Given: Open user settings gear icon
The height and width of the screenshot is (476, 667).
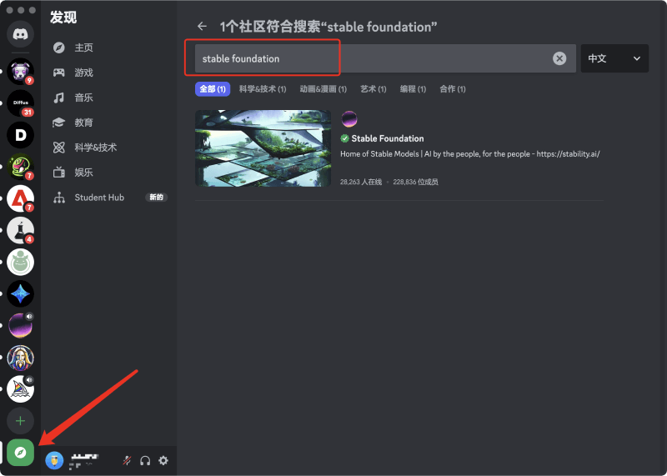Looking at the screenshot, I should (163, 461).
